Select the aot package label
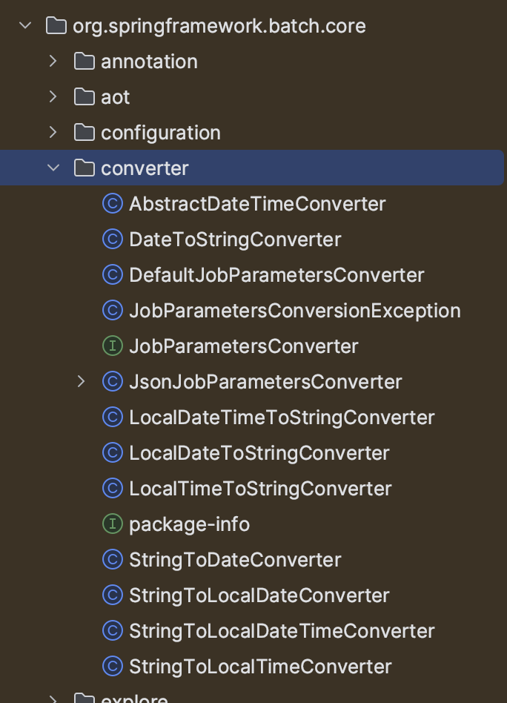 click(x=115, y=97)
